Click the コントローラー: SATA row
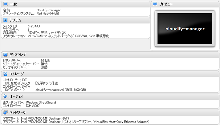The image size is (220, 125). click(x=17, y=86)
